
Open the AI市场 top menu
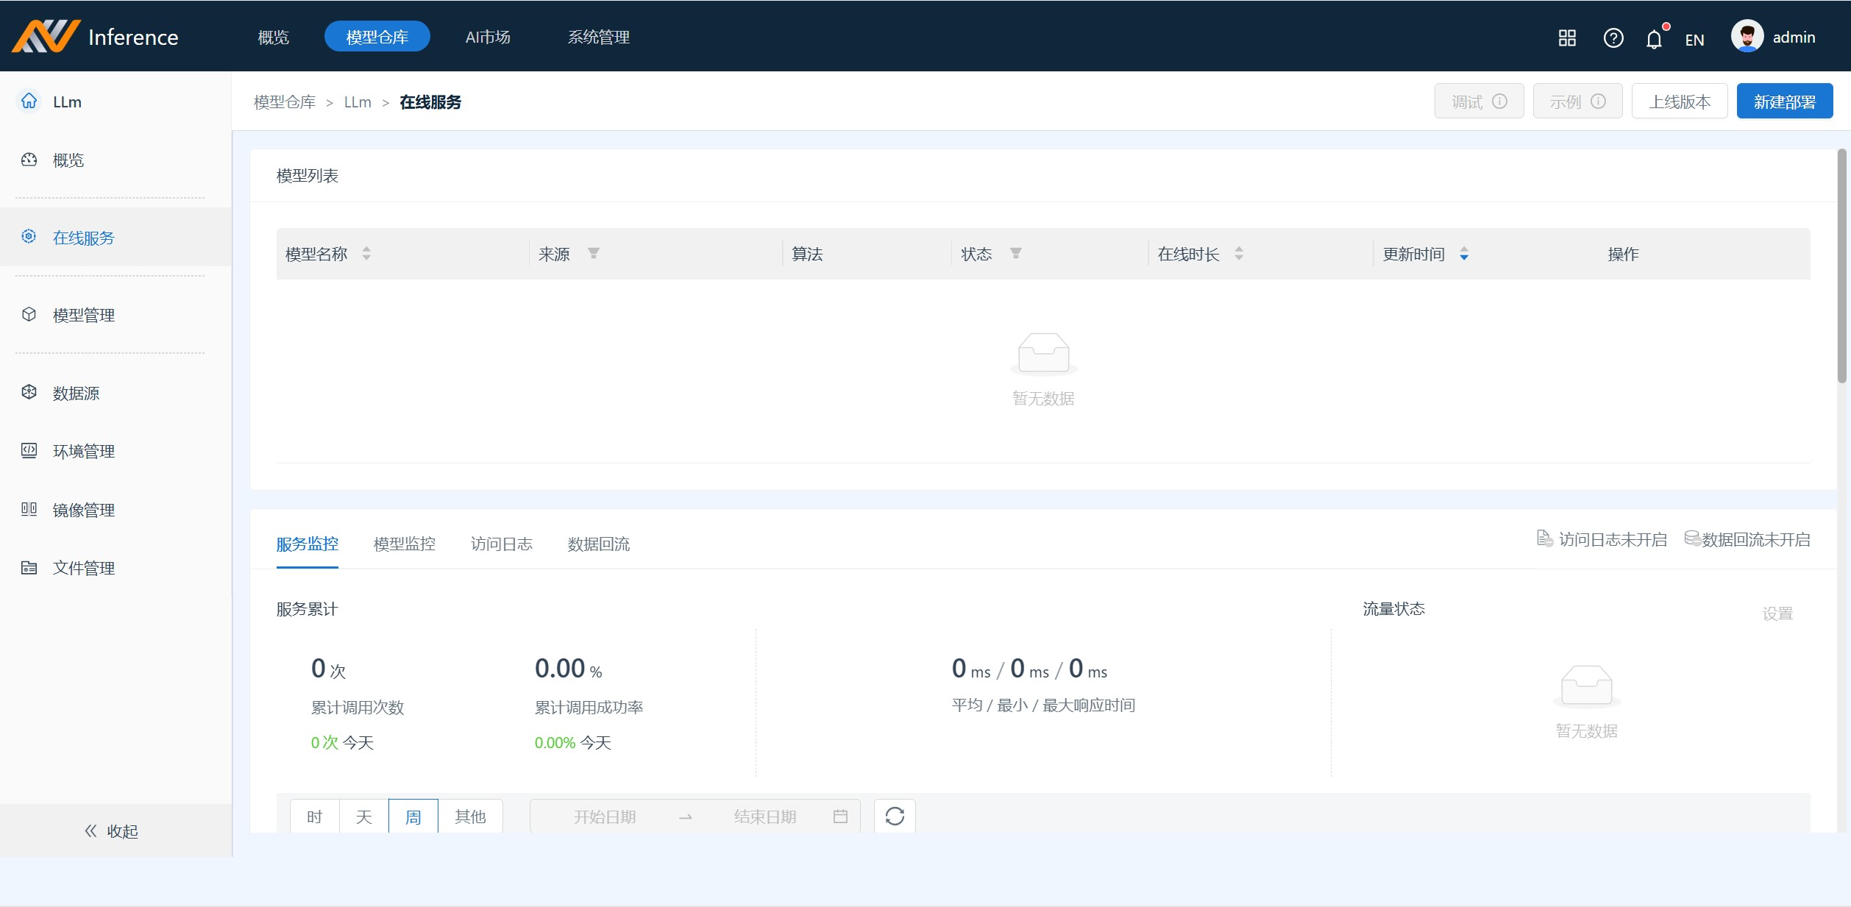click(x=487, y=38)
